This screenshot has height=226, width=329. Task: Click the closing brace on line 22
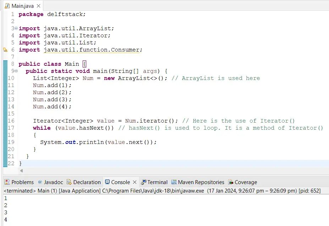pyautogui.click(x=20, y=163)
